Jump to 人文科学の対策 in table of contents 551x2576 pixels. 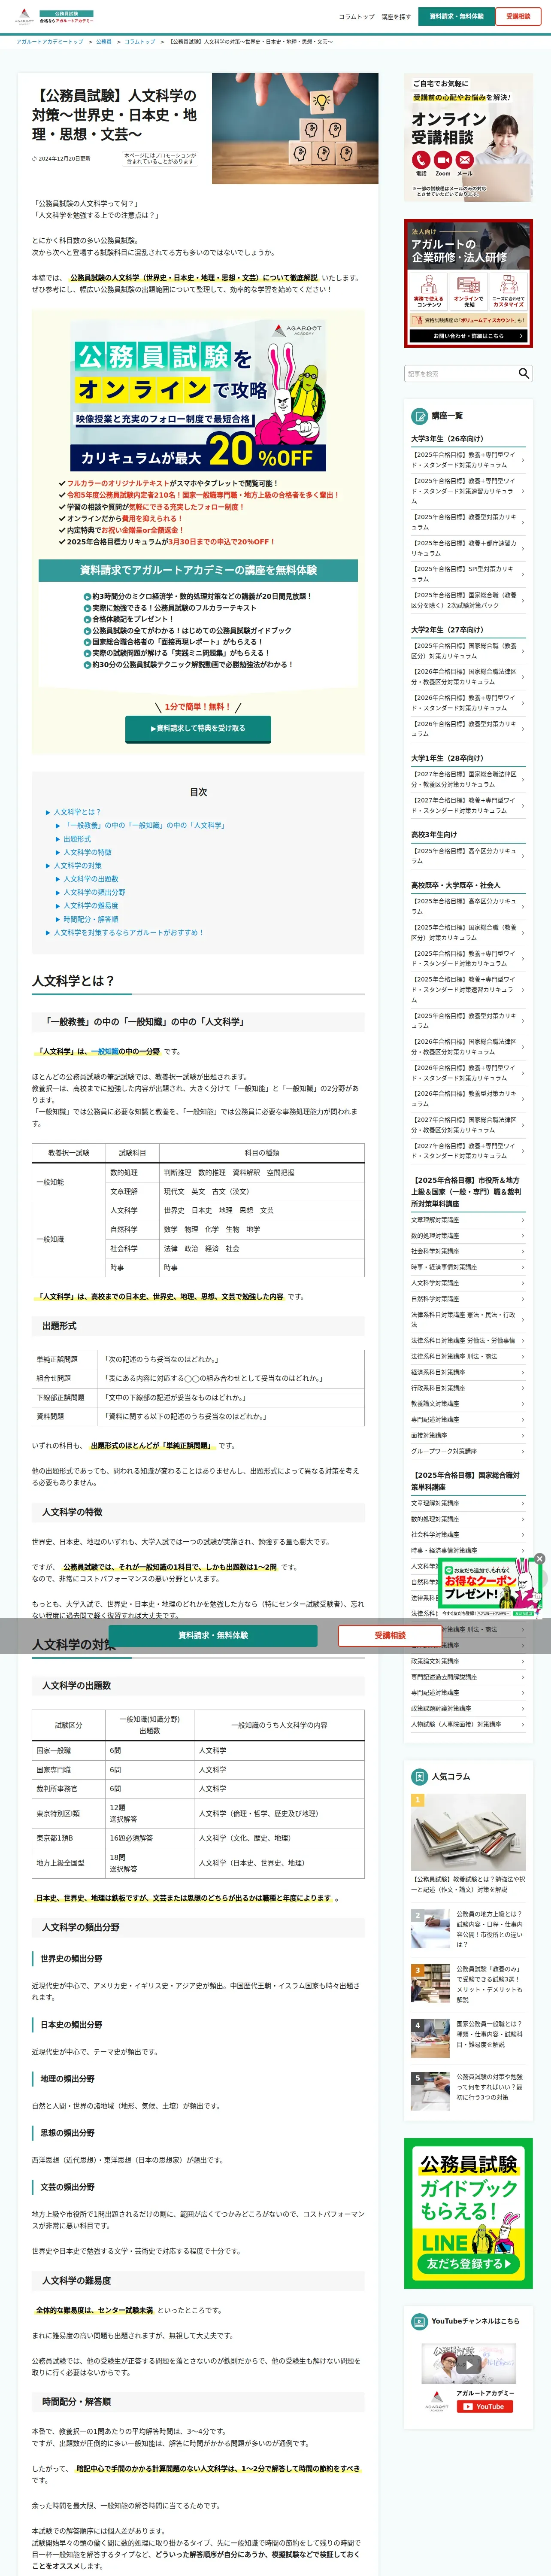[78, 866]
